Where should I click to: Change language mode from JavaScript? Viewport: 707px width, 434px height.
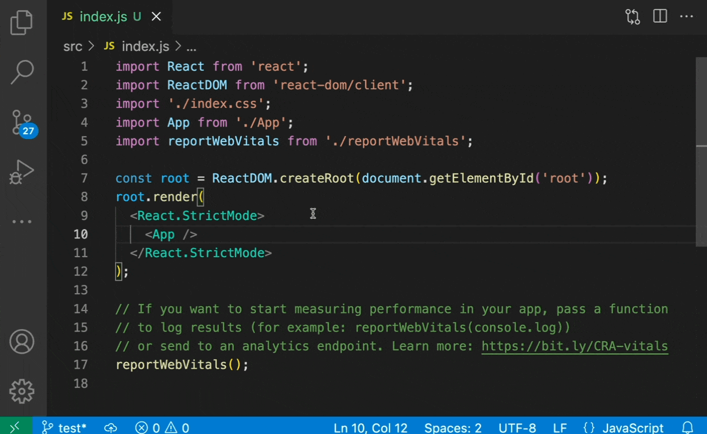(632, 427)
